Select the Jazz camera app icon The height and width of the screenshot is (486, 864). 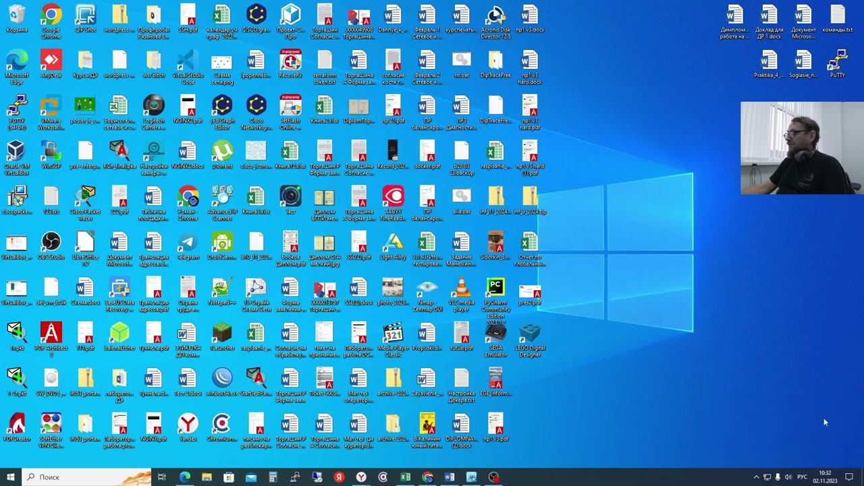pyautogui.click(x=290, y=200)
